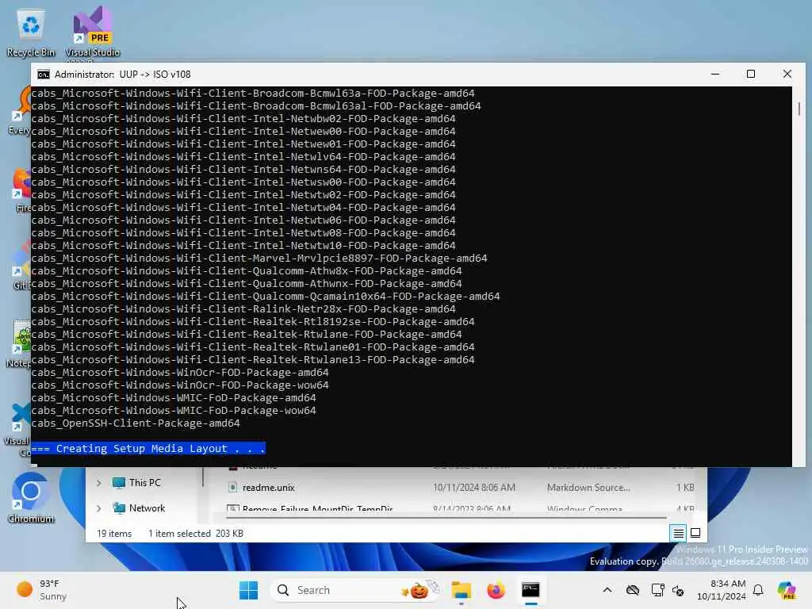Switch Explorer to large icons view
The width and height of the screenshot is (812, 609).
click(x=695, y=533)
